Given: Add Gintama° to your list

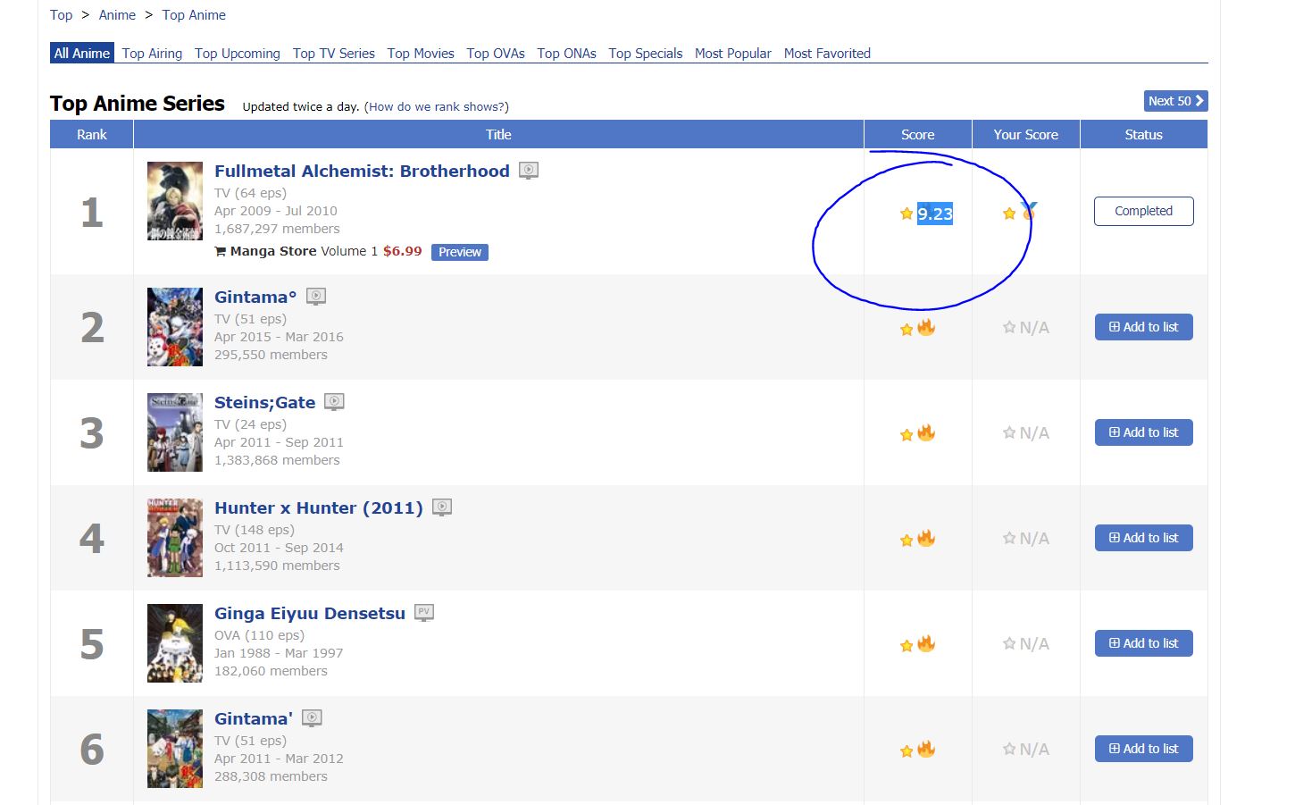Looking at the screenshot, I should pos(1143,327).
